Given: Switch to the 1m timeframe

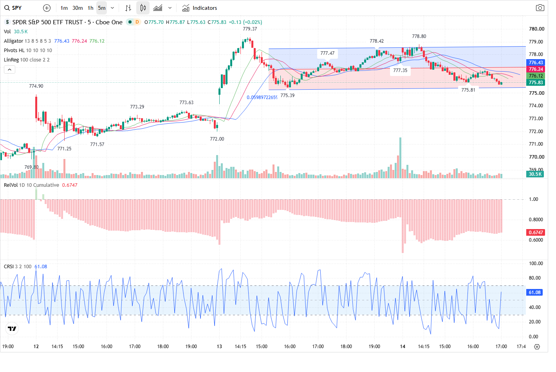Looking at the screenshot, I should tap(64, 8).
